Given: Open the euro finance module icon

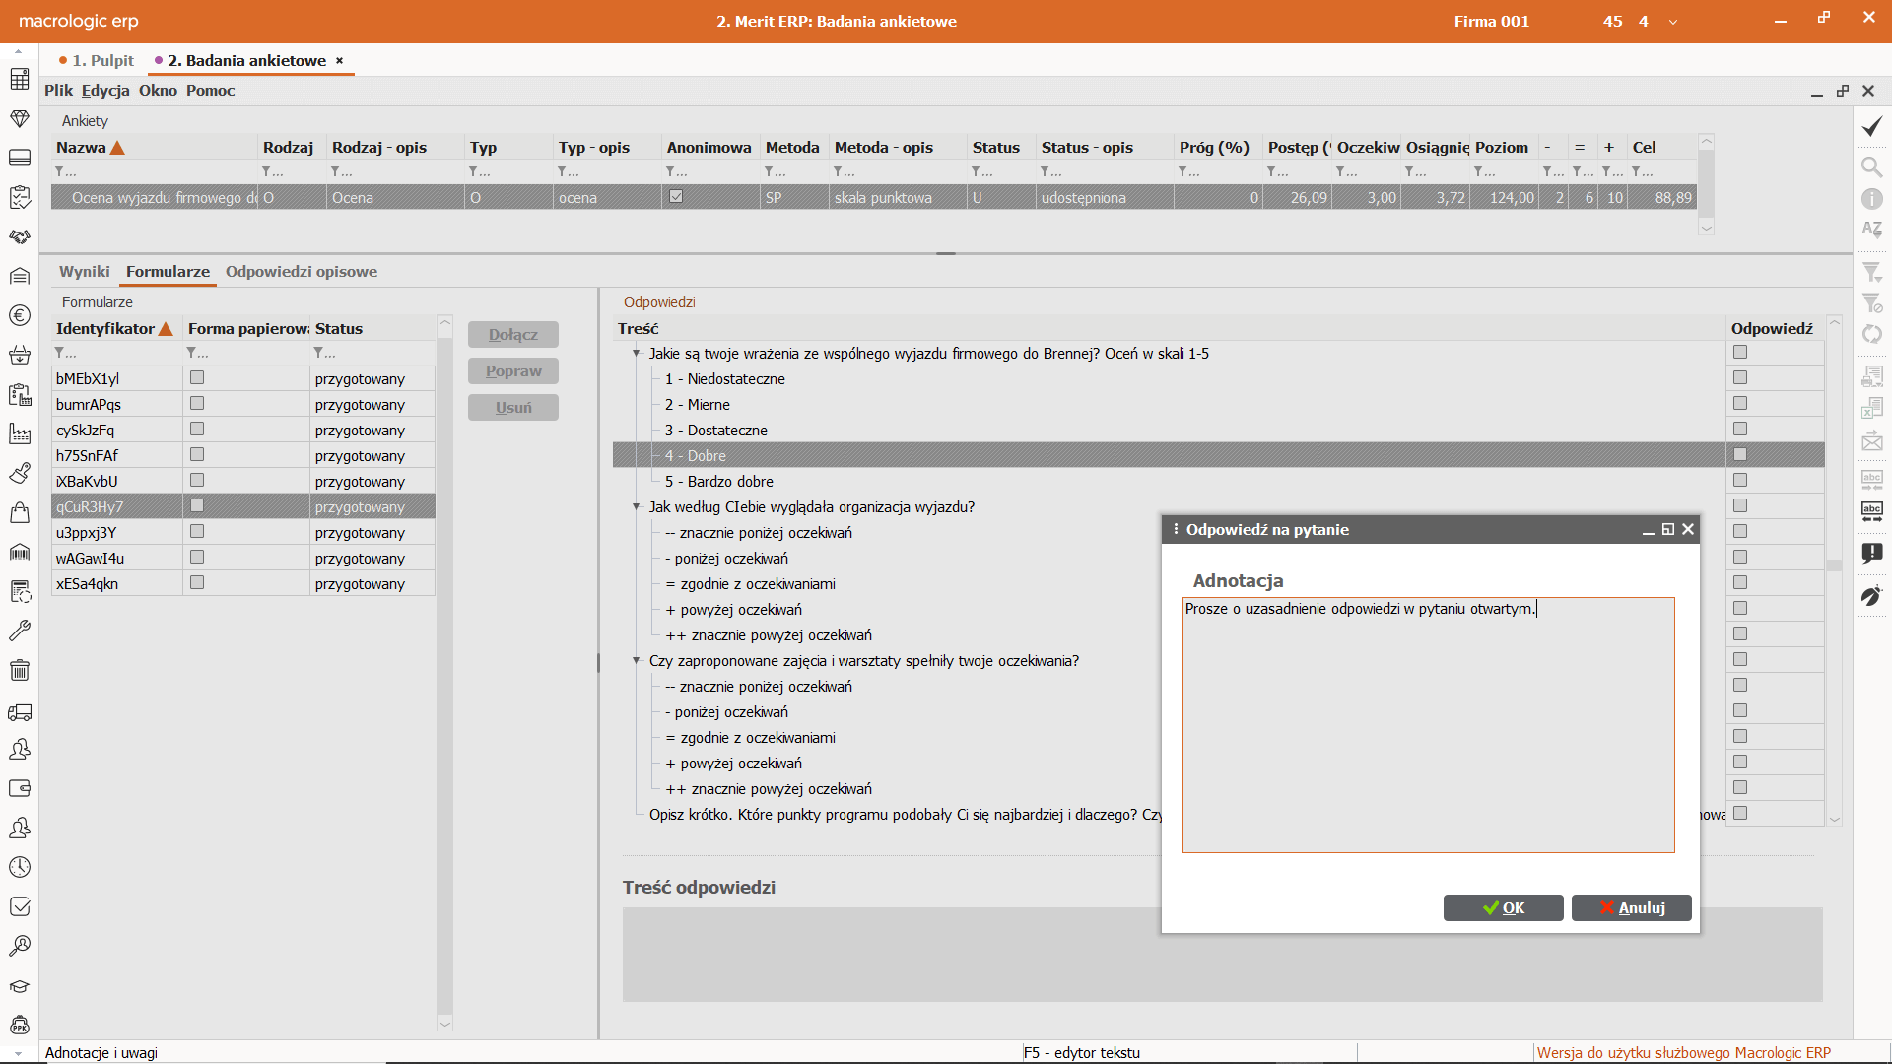Looking at the screenshot, I should [19, 315].
